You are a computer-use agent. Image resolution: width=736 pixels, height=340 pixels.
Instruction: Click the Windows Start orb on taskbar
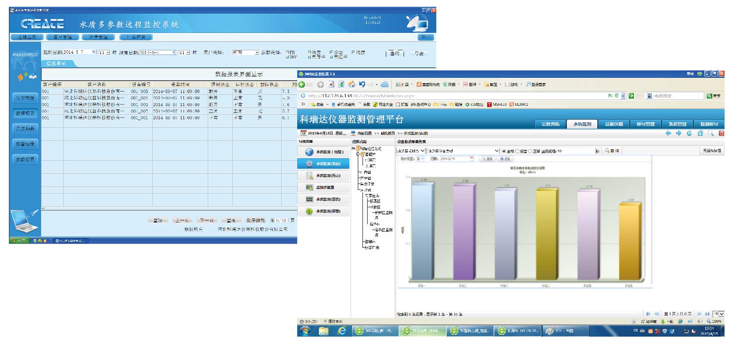pos(304,331)
